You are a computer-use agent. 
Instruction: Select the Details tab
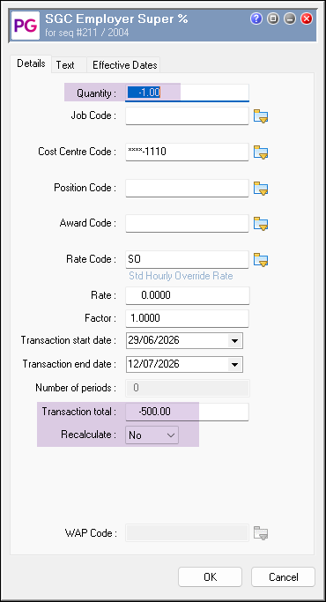[31, 63]
